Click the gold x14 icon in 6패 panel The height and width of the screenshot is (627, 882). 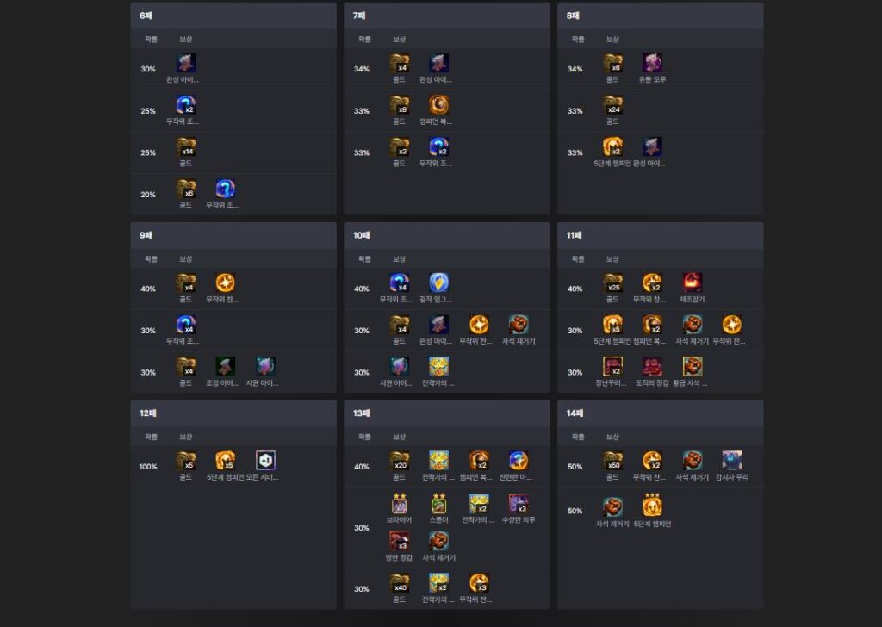pos(186,147)
